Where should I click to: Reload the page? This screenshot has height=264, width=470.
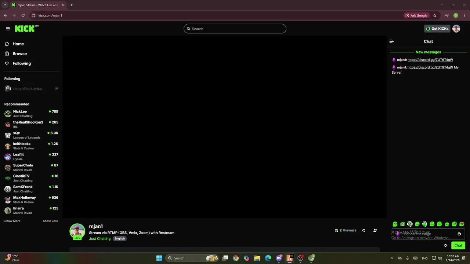click(23, 15)
